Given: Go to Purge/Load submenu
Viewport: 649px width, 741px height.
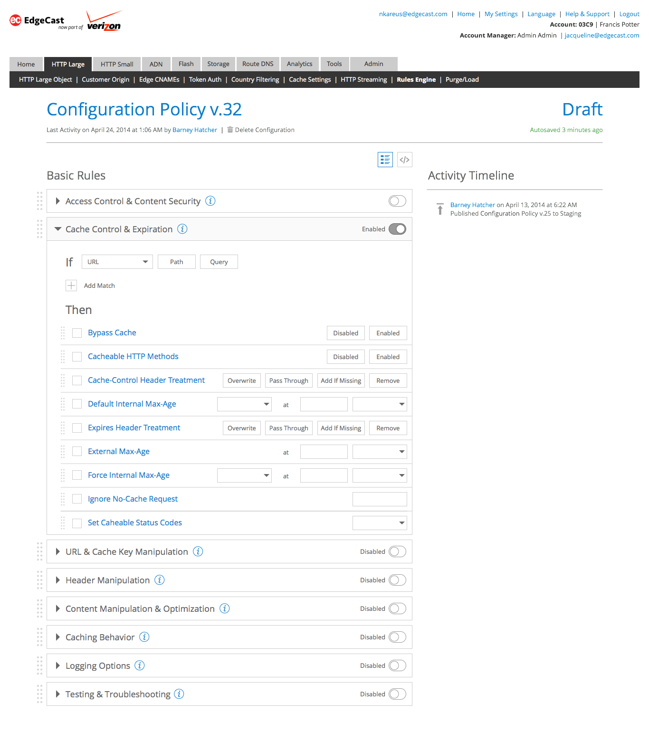Looking at the screenshot, I should coord(462,79).
